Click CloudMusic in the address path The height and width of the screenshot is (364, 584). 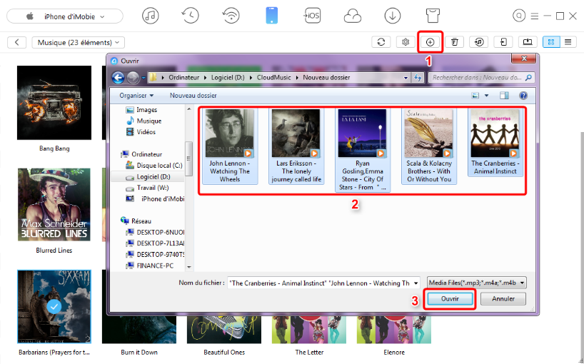pos(273,77)
